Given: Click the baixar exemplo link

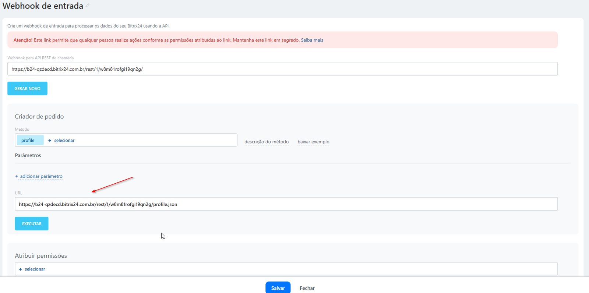Looking at the screenshot, I should coord(313,142).
